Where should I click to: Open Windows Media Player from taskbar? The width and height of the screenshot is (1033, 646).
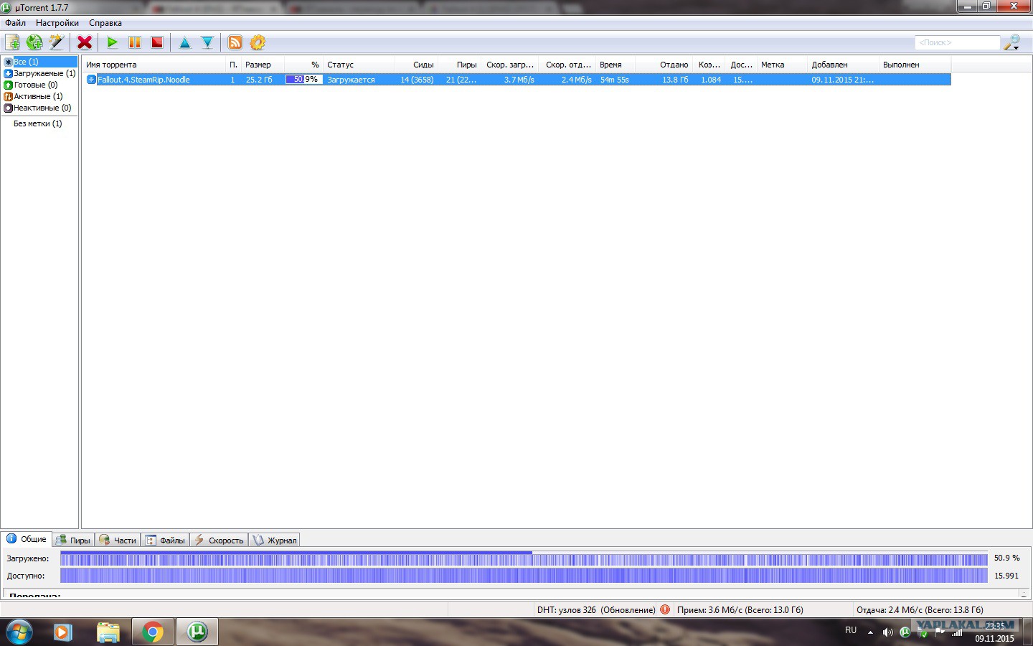tap(63, 632)
